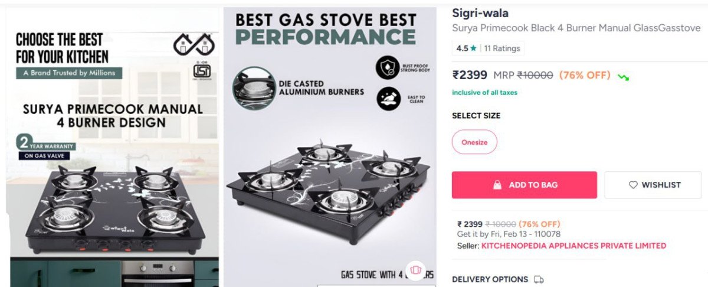Click the view similar products icon
This screenshot has width=708, height=287.
coord(415,270)
